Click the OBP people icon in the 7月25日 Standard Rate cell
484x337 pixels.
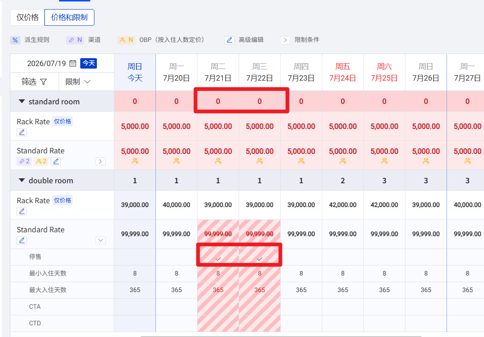coord(384,161)
